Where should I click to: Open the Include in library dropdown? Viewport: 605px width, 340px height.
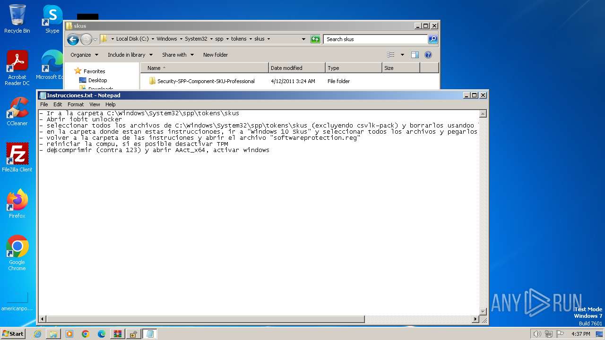[130, 55]
